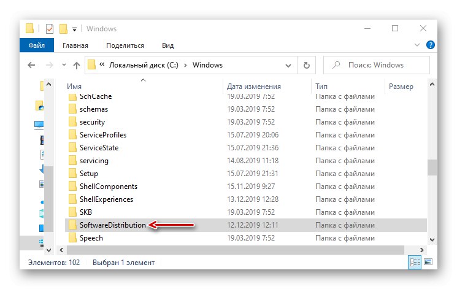Viewport: 457px width, 289px height.
Task: Select the servicing folder
Action: [x=246, y=161]
